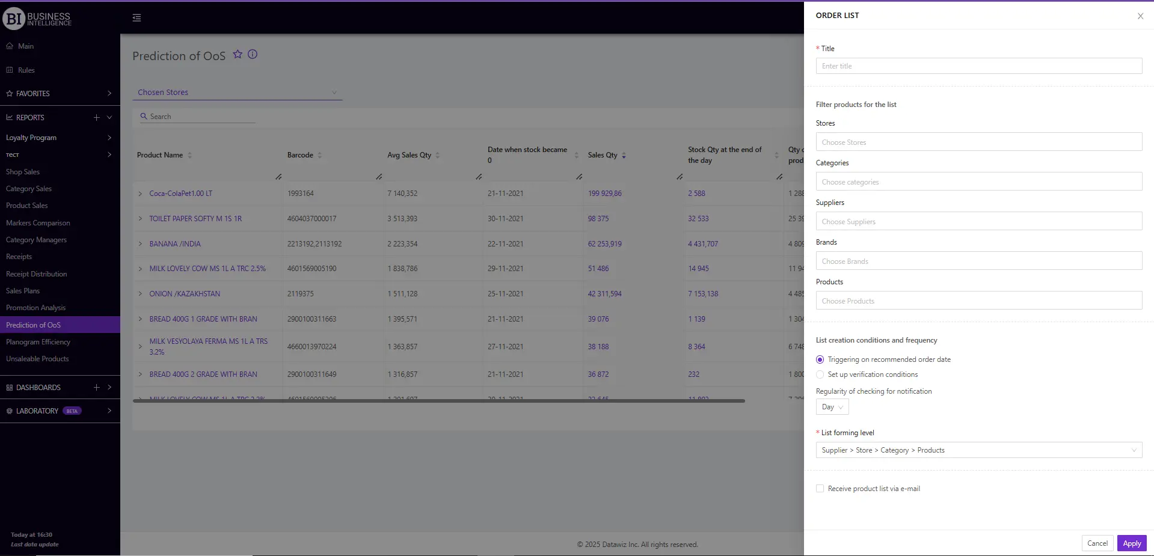Select the Triggering on recommended order date radio button
The width and height of the screenshot is (1154, 556).
tap(820, 359)
